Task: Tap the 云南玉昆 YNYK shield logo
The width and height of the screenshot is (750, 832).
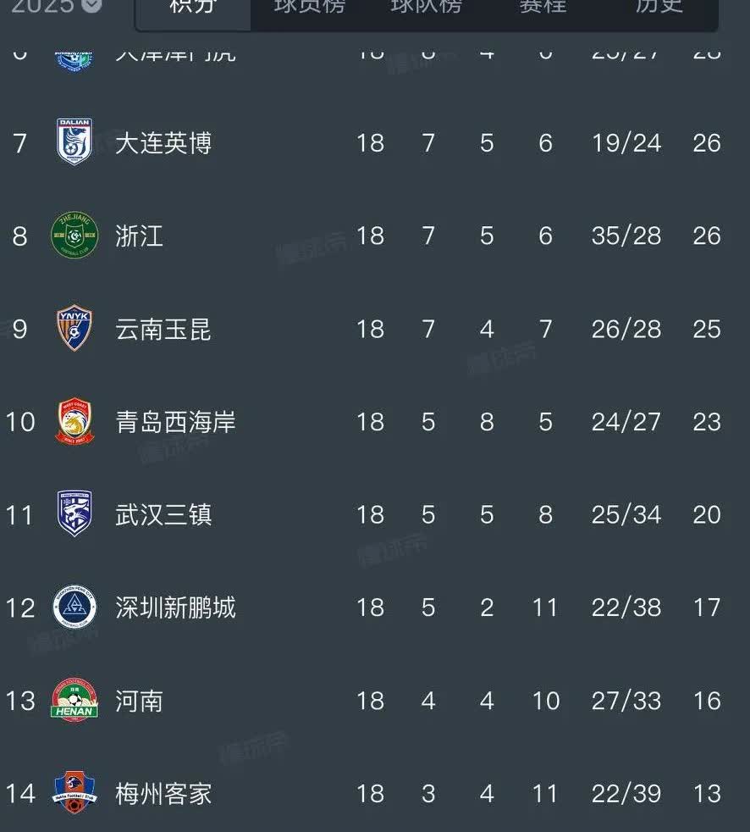Action: [x=74, y=329]
